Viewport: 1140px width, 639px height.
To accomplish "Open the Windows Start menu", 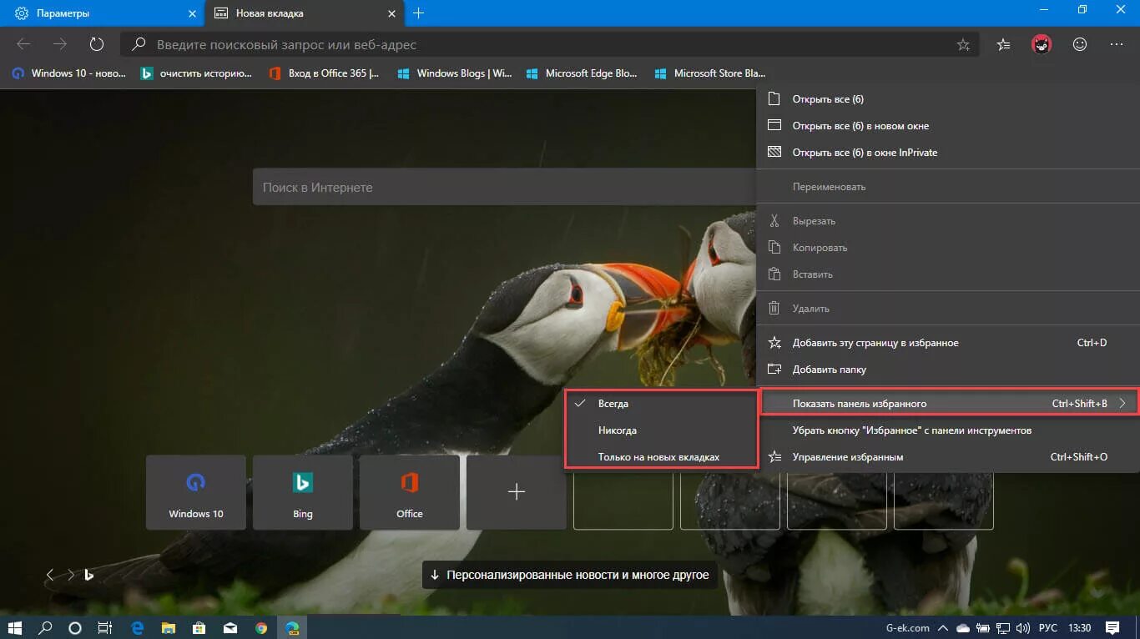I will pos(16,627).
